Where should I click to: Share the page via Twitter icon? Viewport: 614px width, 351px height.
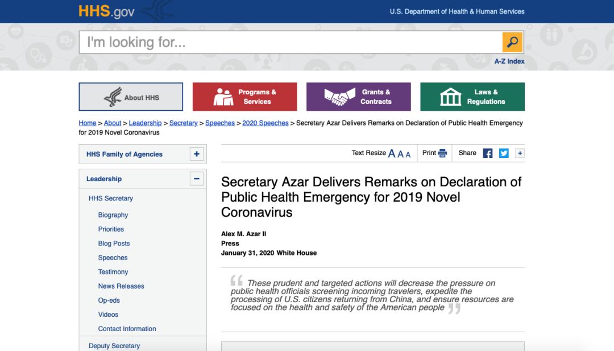click(504, 153)
